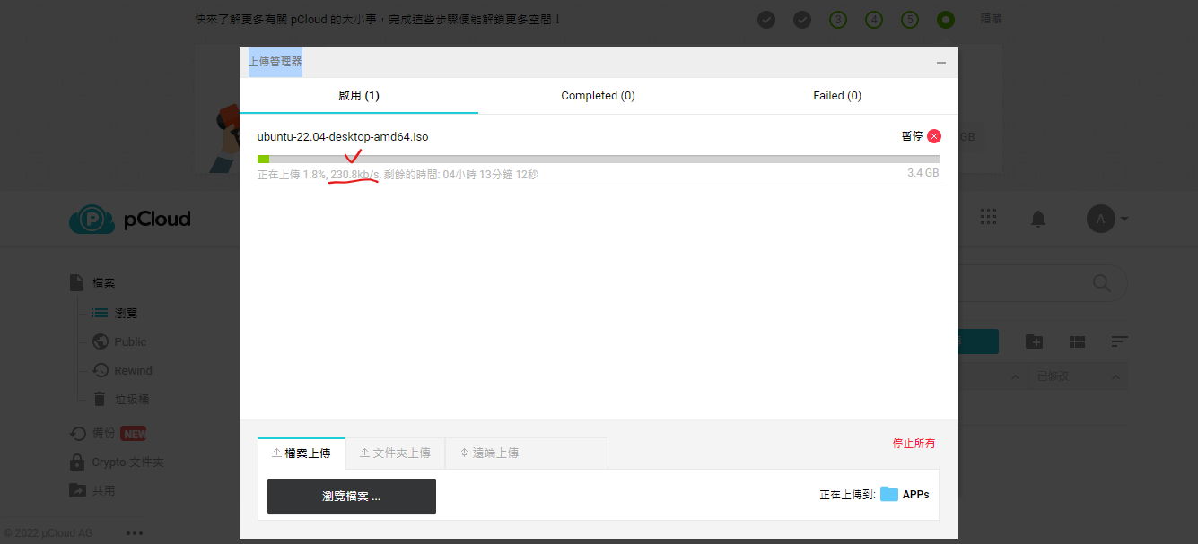Switch to the 文件夾上傳 tab
This screenshot has width=1198, height=544.
point(395,453)
